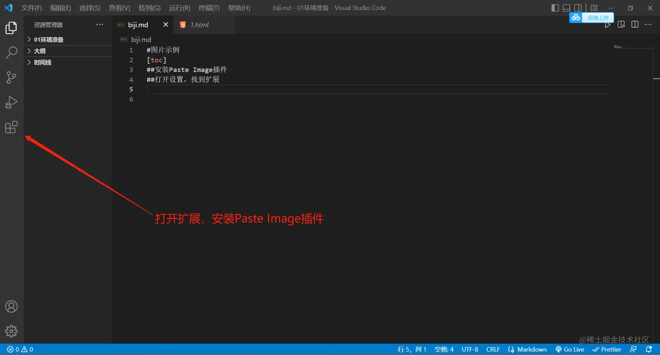Open the 文件(F) menu
Screen dimensions: 660x355
(31, 8)
